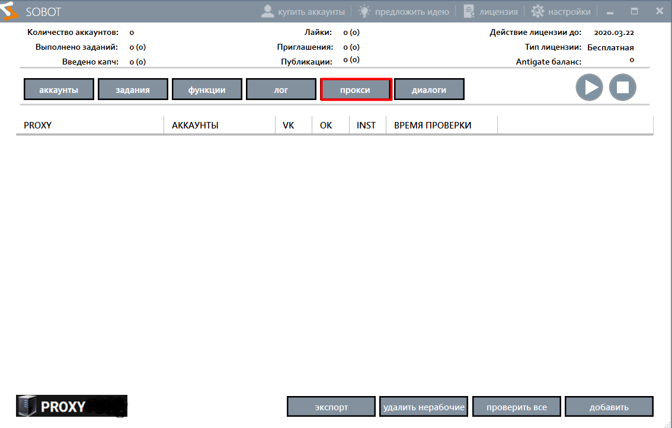The width and height of the screenshot is (672, 428).
Task: Open the лицензия license page
Action: (490, 11)
